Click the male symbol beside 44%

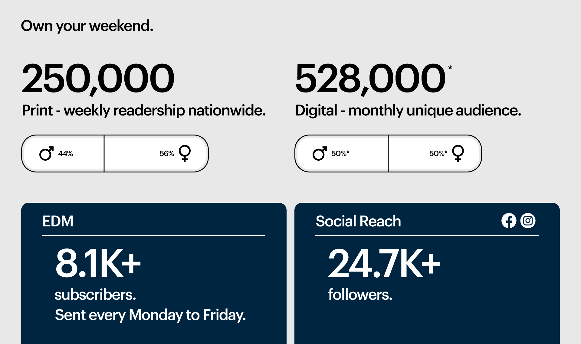(46, 153)
